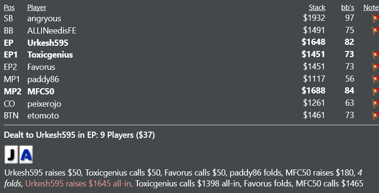Sort table by Pos column header
This screenshot has width=379, height=193.
(9, 8)
